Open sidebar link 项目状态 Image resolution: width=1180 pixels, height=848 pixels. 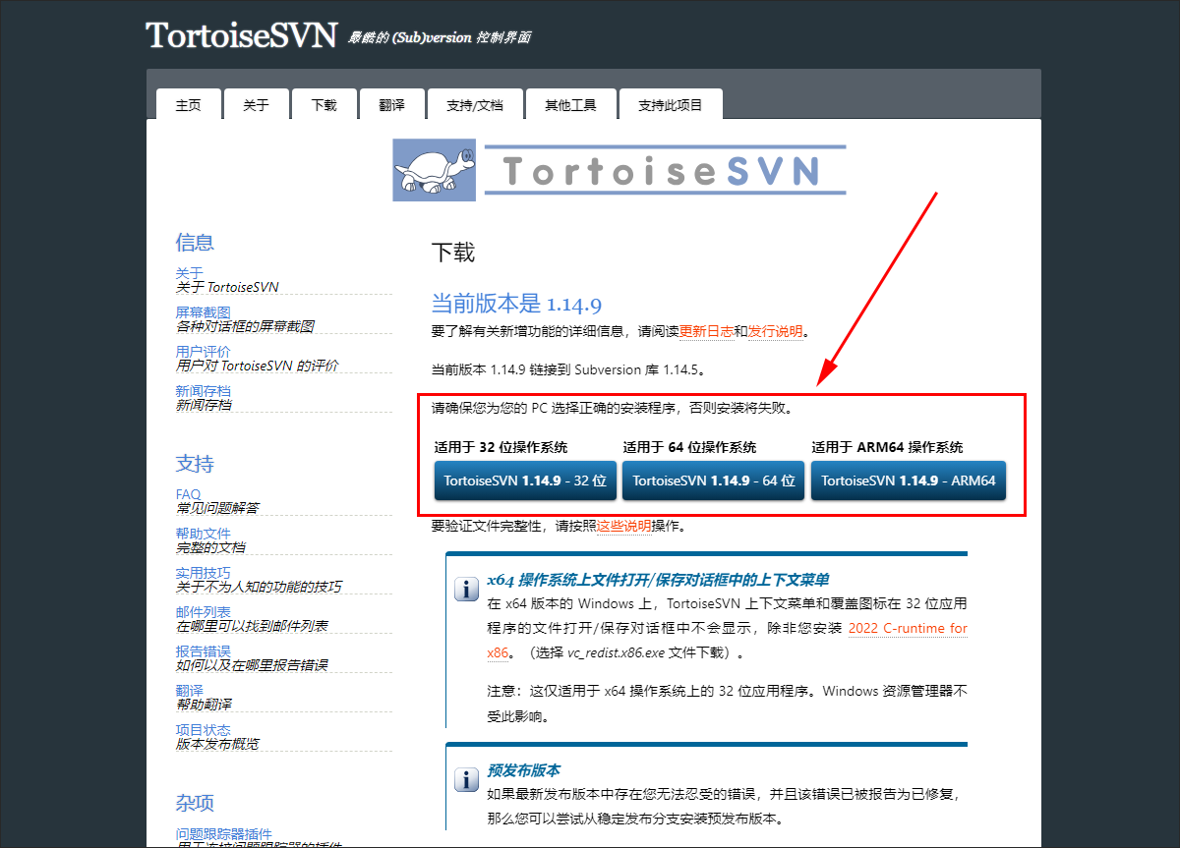(x=204, y=730)
